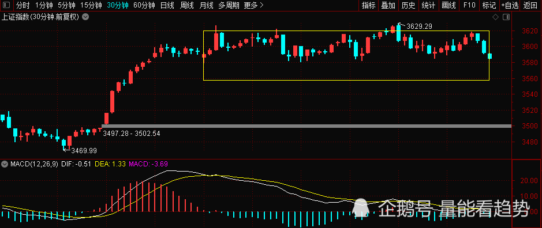Toggle the left sidebar panel icon
The height and width of the screenshot is (228, 542).
point(6,5)
